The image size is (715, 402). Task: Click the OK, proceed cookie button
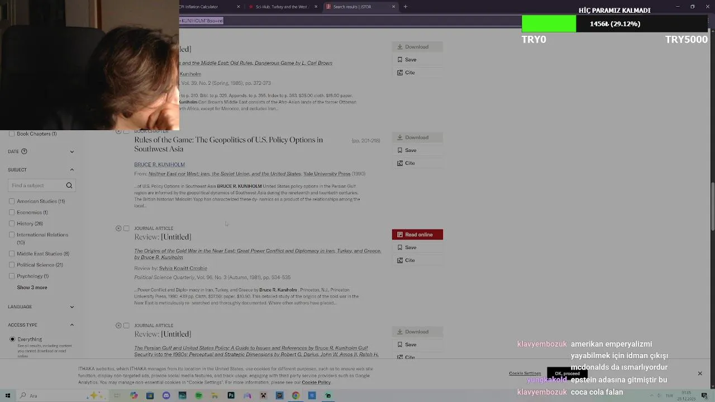point(567,374)
